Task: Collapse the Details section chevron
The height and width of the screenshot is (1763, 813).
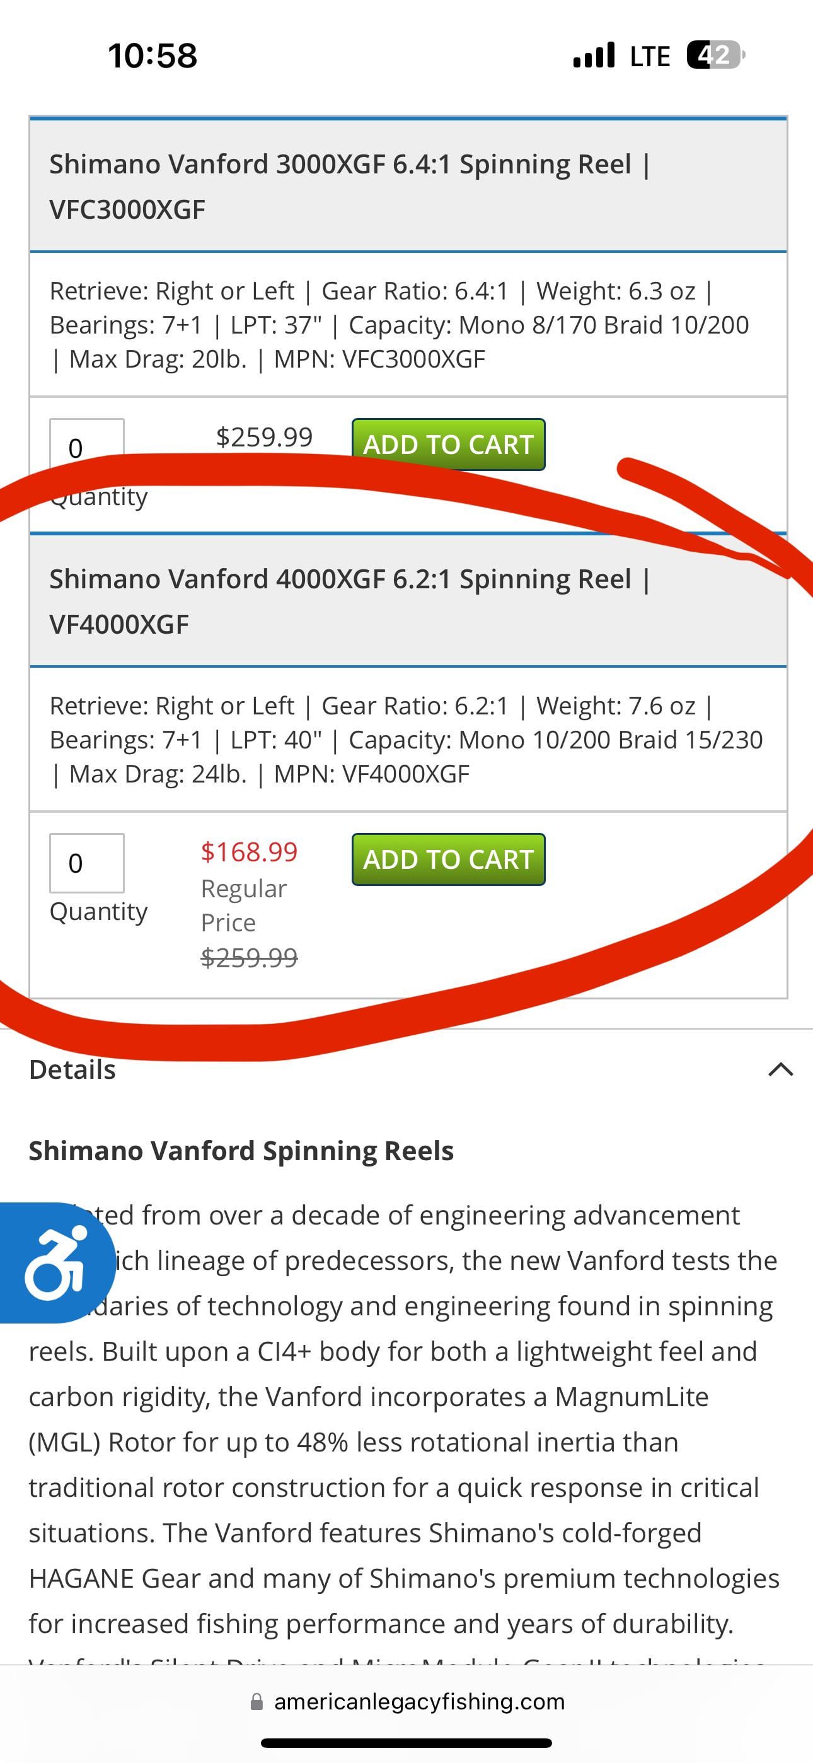Action: (781, 1069)
